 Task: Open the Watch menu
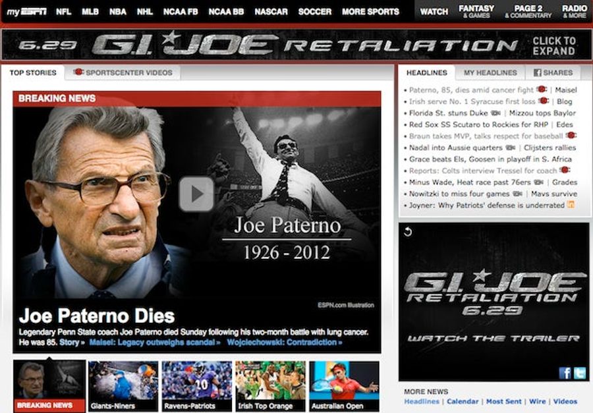click(x=434, y=12)
